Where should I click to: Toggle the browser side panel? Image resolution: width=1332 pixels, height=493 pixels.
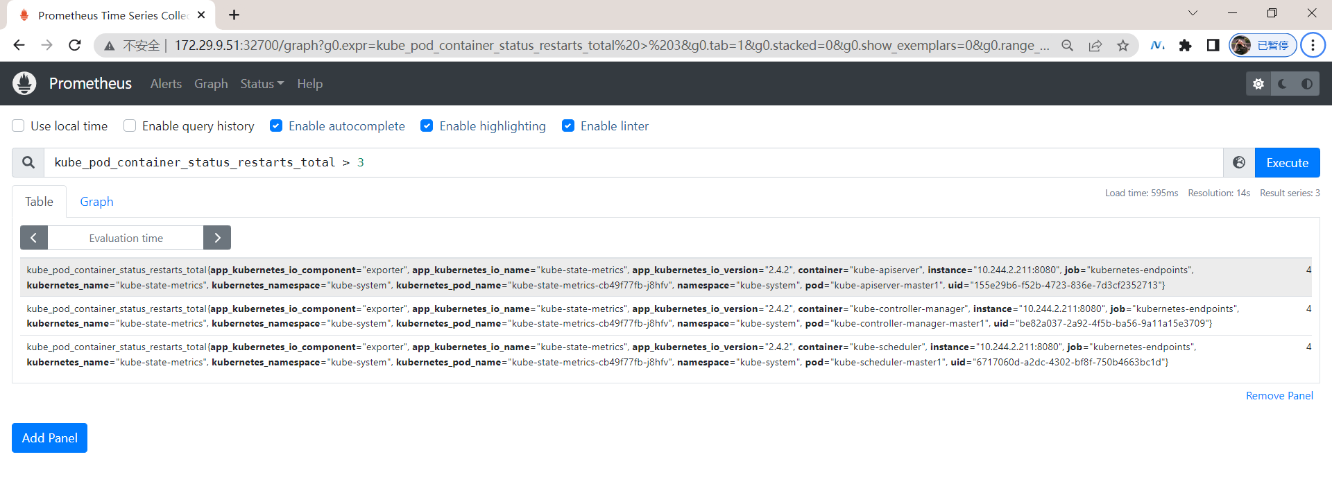click(1213, 46)
